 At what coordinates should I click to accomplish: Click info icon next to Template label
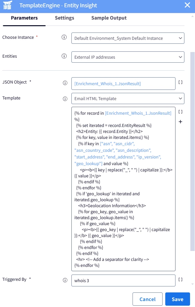coord(65,99)
